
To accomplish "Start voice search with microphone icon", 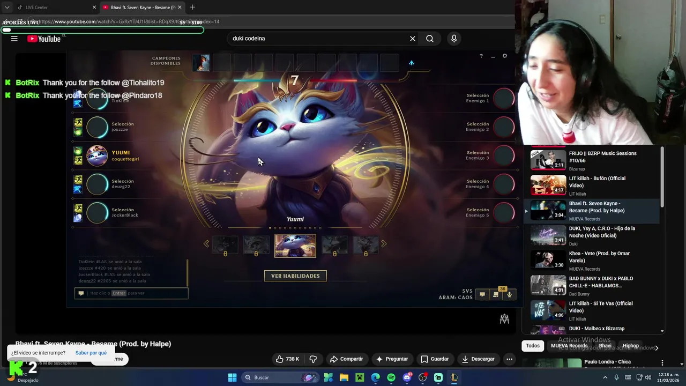I will click(x=454, y=39).
